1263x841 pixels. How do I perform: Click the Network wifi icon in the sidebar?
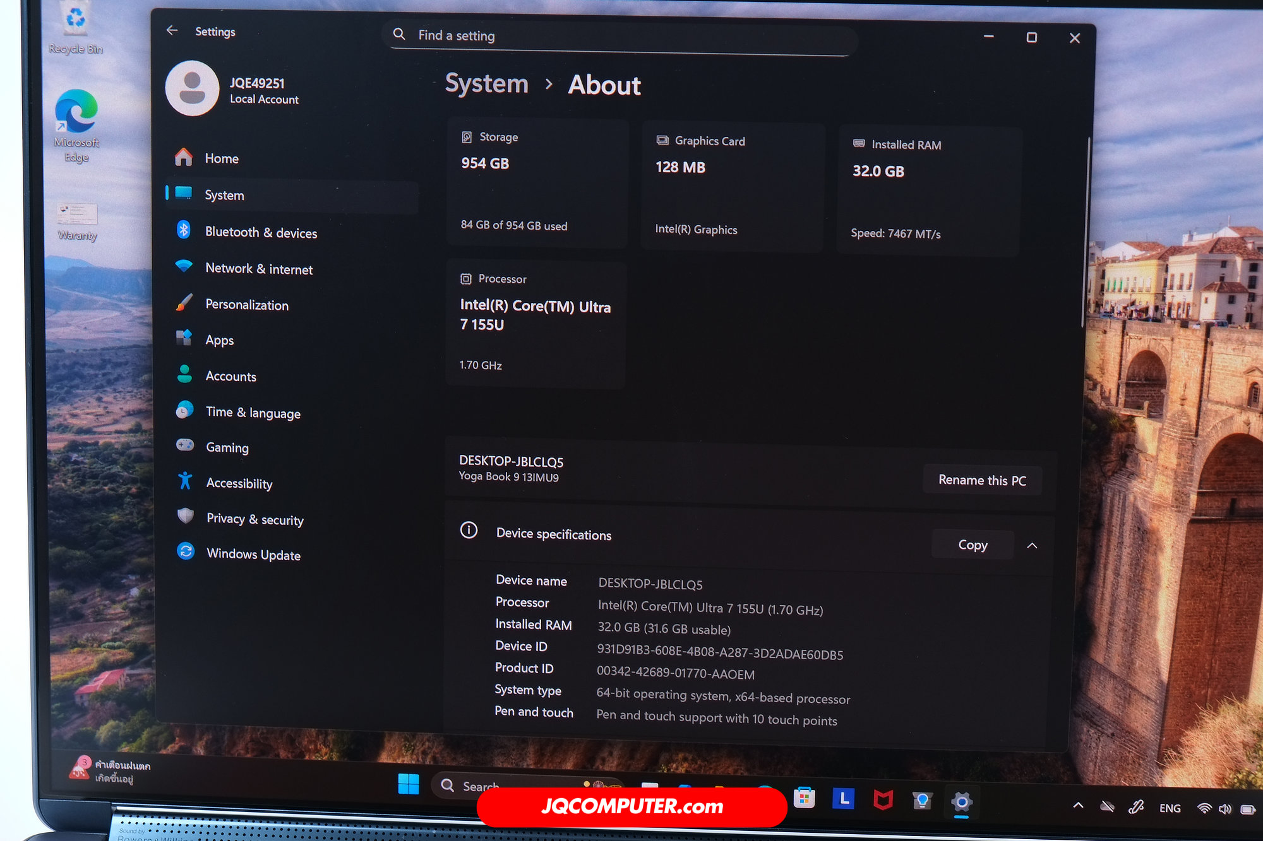[184, 266]
